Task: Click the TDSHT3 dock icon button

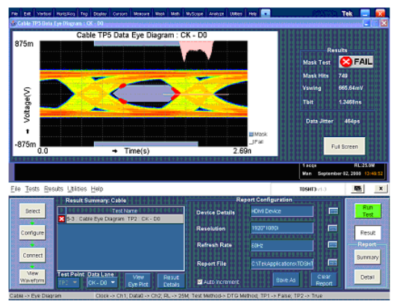Action: (357, 189)
